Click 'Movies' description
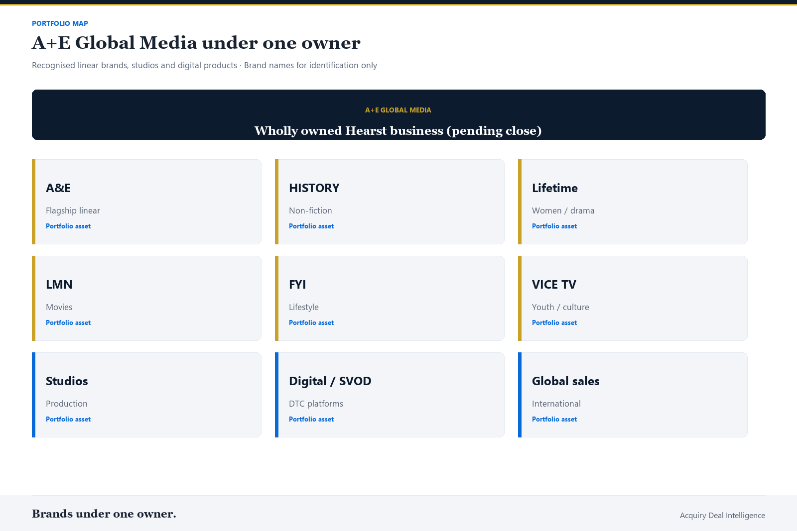The image size is (797, 531). (x=59, y=307)
